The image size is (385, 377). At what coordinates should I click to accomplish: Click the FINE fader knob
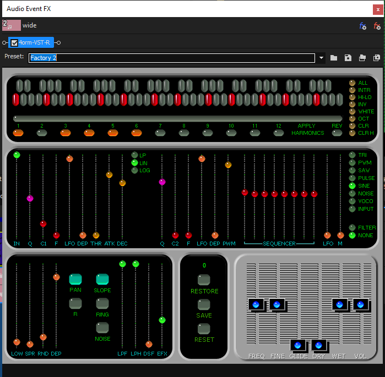click(277, 305)
